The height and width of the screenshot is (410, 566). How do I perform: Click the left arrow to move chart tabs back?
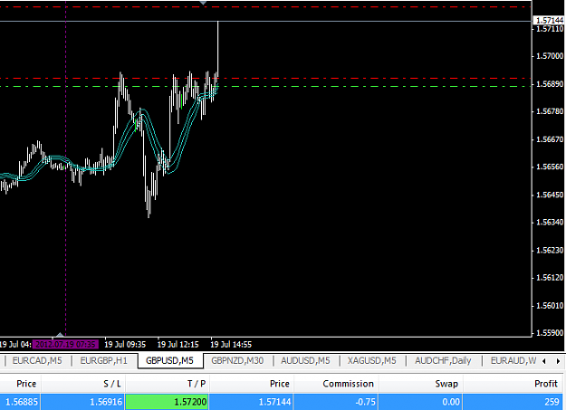[x=544, y=361]
